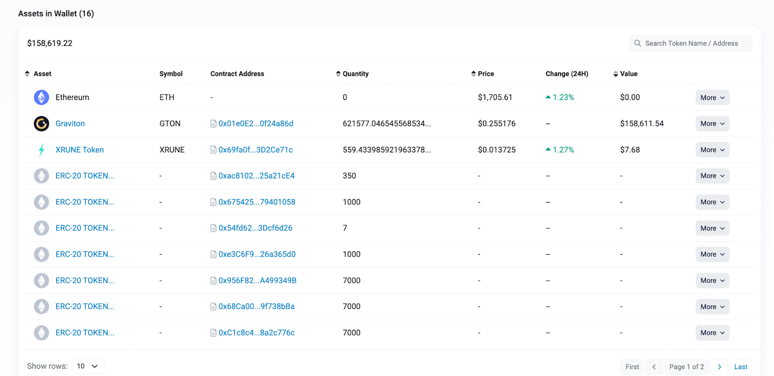Expand More menu in the 0x675425...79401058 row
Image resolution: width=774 pixels, height=376 pixels.
[713, 202]
